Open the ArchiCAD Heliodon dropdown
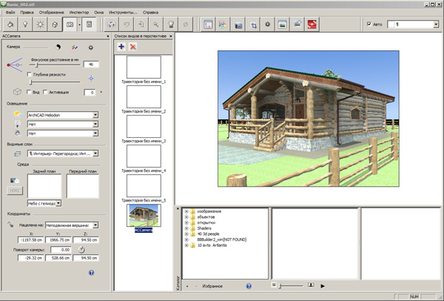This screenshot has height=301, width=444. pyautogui.click(x=96, y=115)
